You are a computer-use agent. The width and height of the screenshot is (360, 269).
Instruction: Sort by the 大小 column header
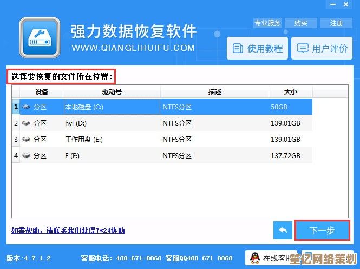click(x=290, y=92)
